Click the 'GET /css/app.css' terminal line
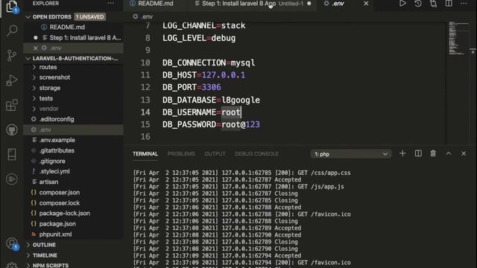Viewport: 477px width, 268px height. coord(241,173)
